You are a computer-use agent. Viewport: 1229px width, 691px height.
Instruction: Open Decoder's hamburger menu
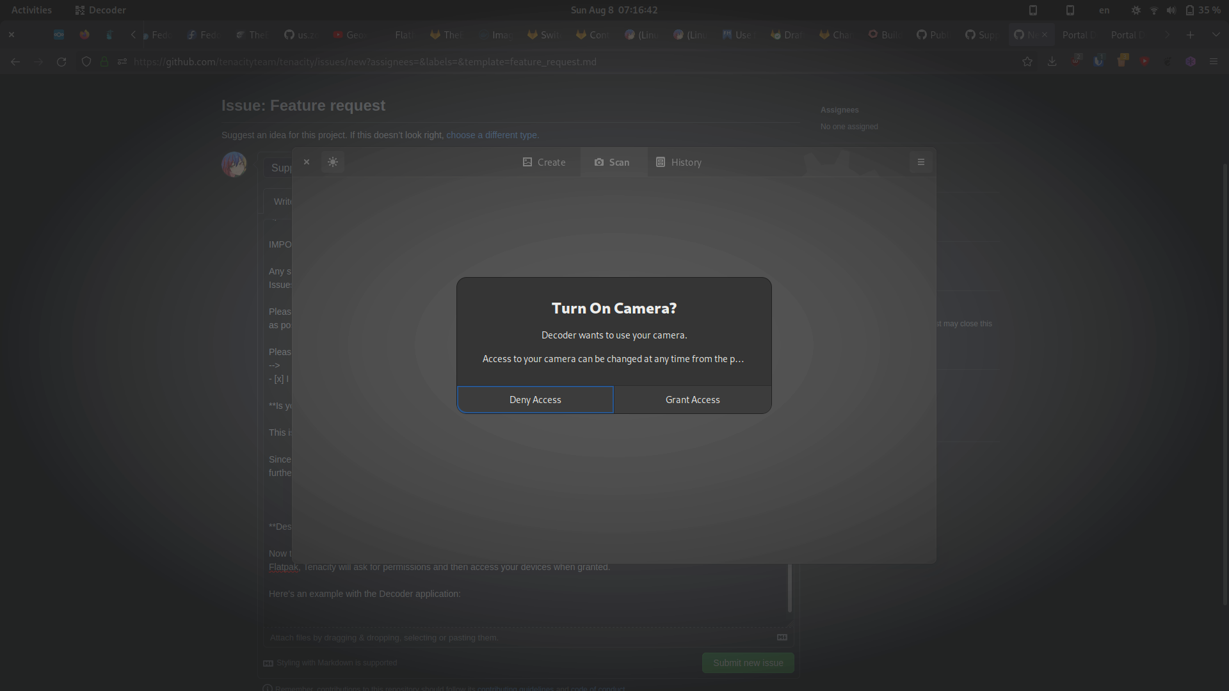921,163
